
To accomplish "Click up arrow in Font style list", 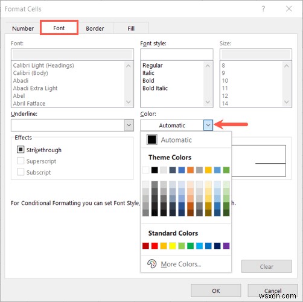I will (208, 66).
